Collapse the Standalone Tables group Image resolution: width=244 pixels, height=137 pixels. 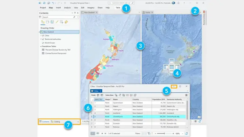point(41,46)
